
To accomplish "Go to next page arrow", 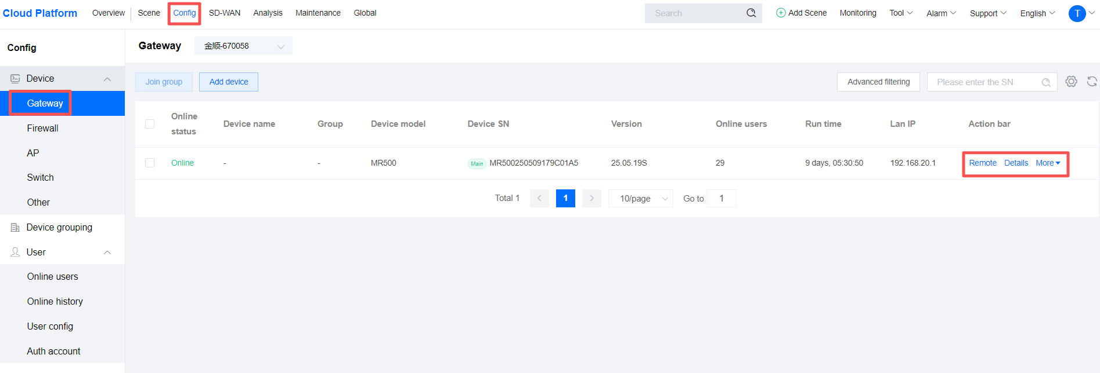I will pyautogui.click(x=592, y=198).
